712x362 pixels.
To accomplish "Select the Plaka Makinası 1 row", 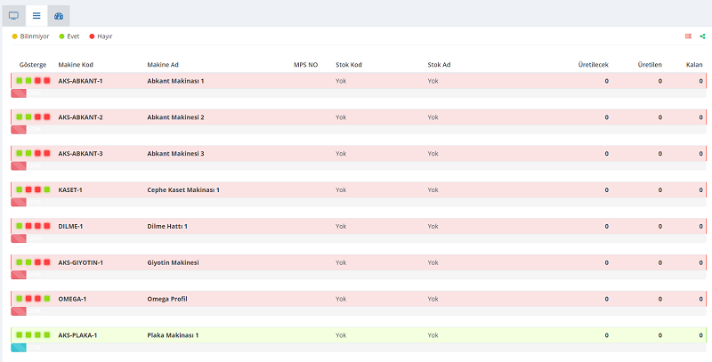I will point(173,335).
